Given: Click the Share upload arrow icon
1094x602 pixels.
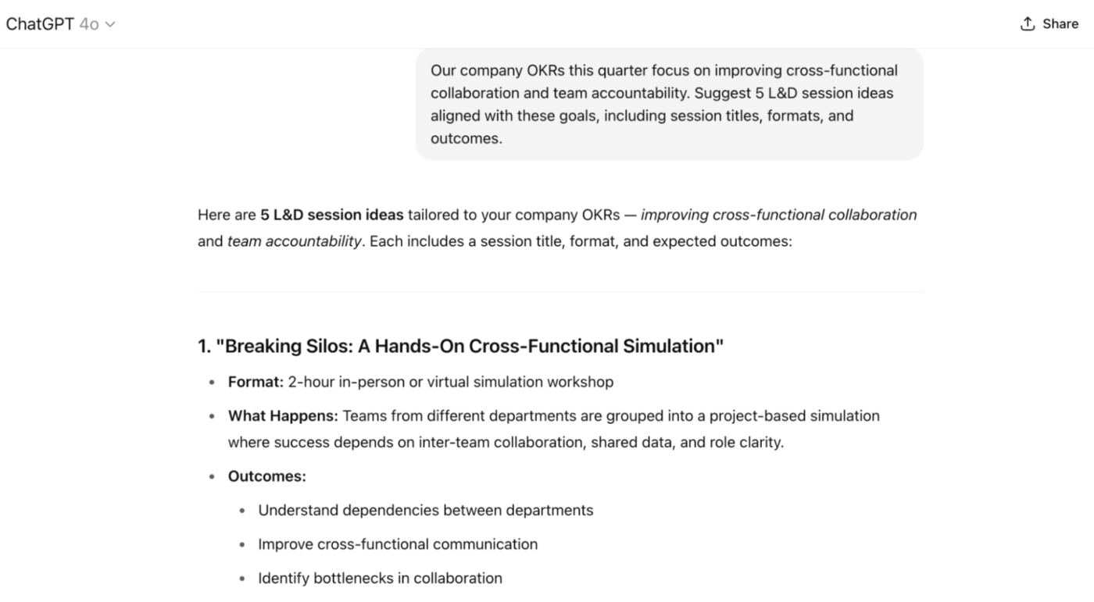Looking at the screenshot, I should click(1028, 24).
